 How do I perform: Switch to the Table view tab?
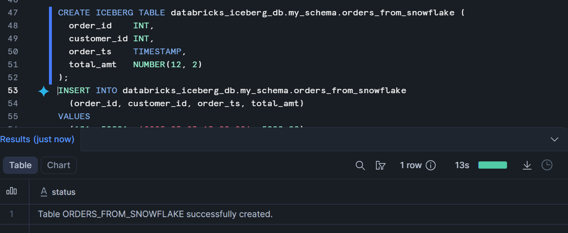(20, 165)
